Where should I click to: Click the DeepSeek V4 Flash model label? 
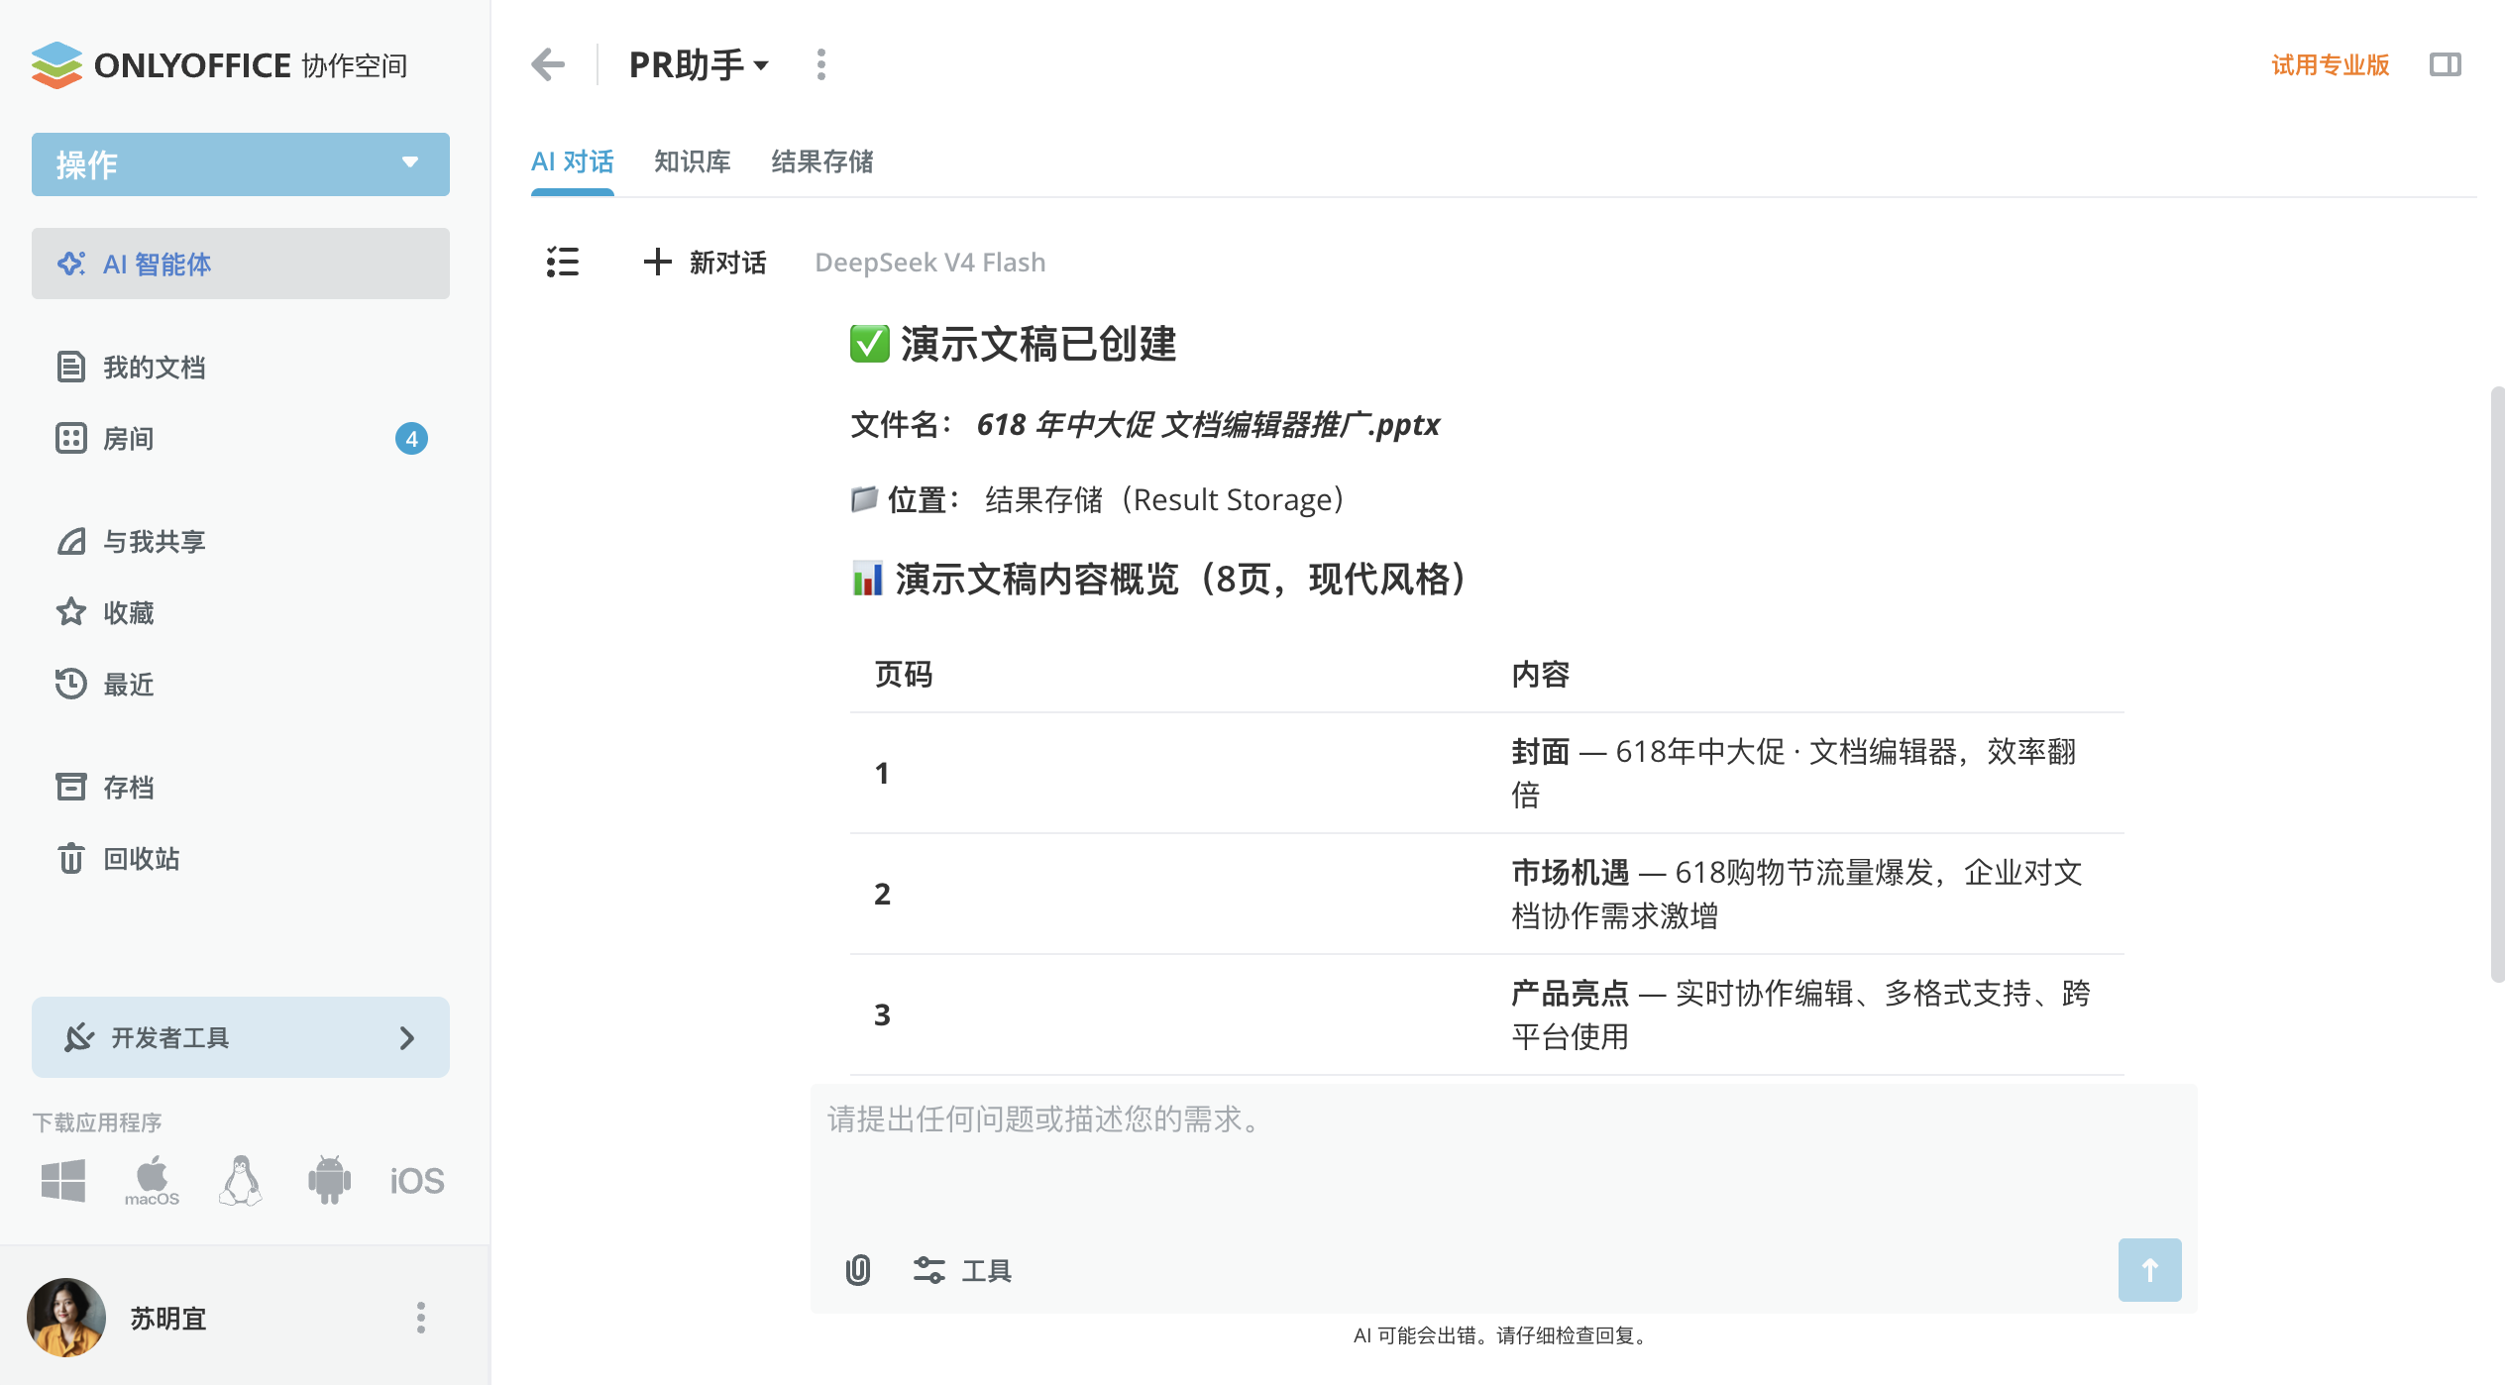[x=930, y=263]
